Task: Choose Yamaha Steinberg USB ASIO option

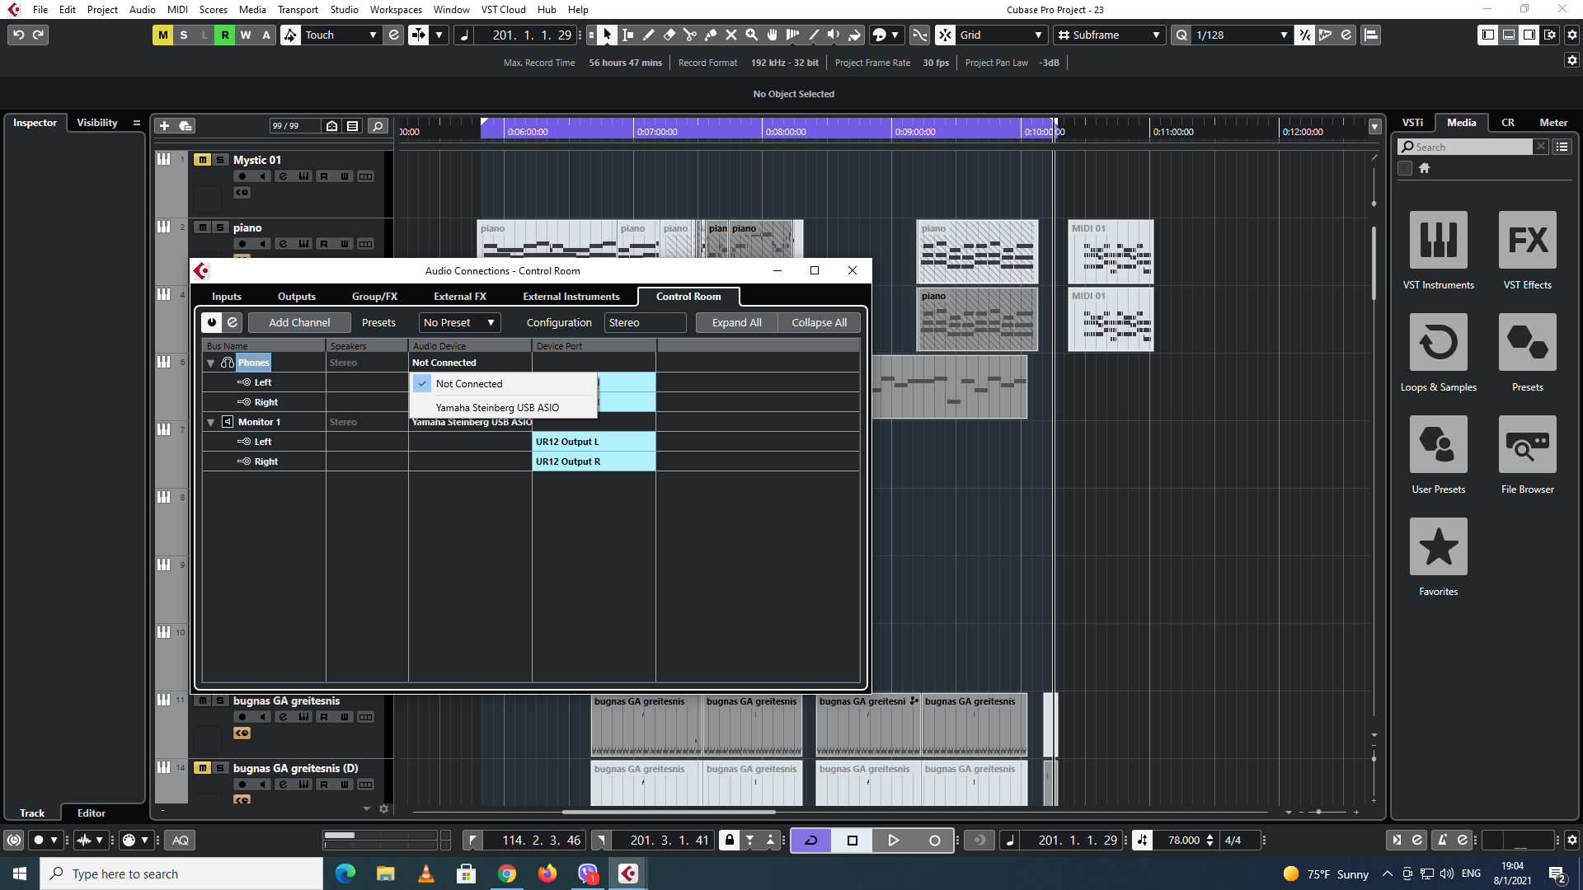Action: point(497,407)
